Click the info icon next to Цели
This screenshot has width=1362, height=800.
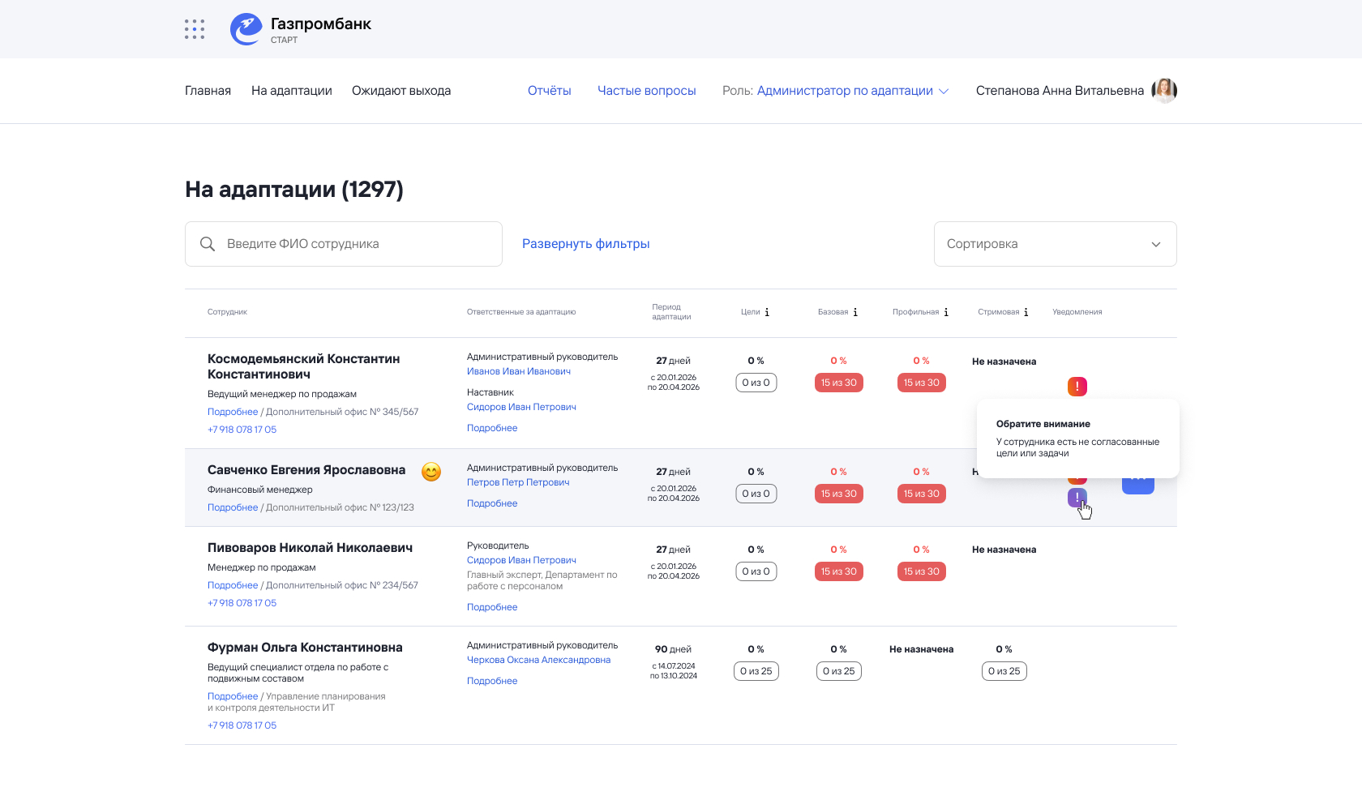tap(767, 312)
